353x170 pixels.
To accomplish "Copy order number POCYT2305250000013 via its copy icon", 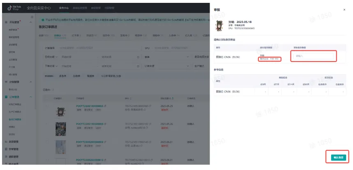I will [x=105, y=160].
